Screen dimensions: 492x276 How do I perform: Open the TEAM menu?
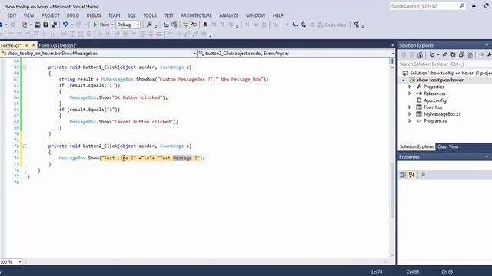click(115, 15)
